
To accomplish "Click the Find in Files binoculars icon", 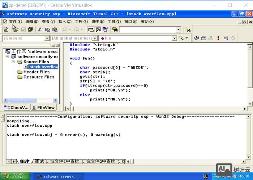I will point(115,30).
